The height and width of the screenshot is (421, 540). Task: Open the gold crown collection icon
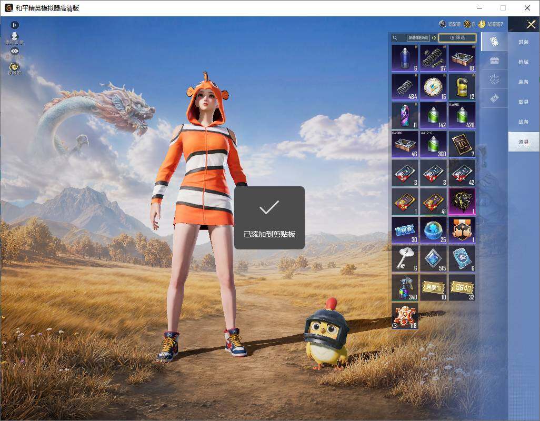click(x=14, y=68)
